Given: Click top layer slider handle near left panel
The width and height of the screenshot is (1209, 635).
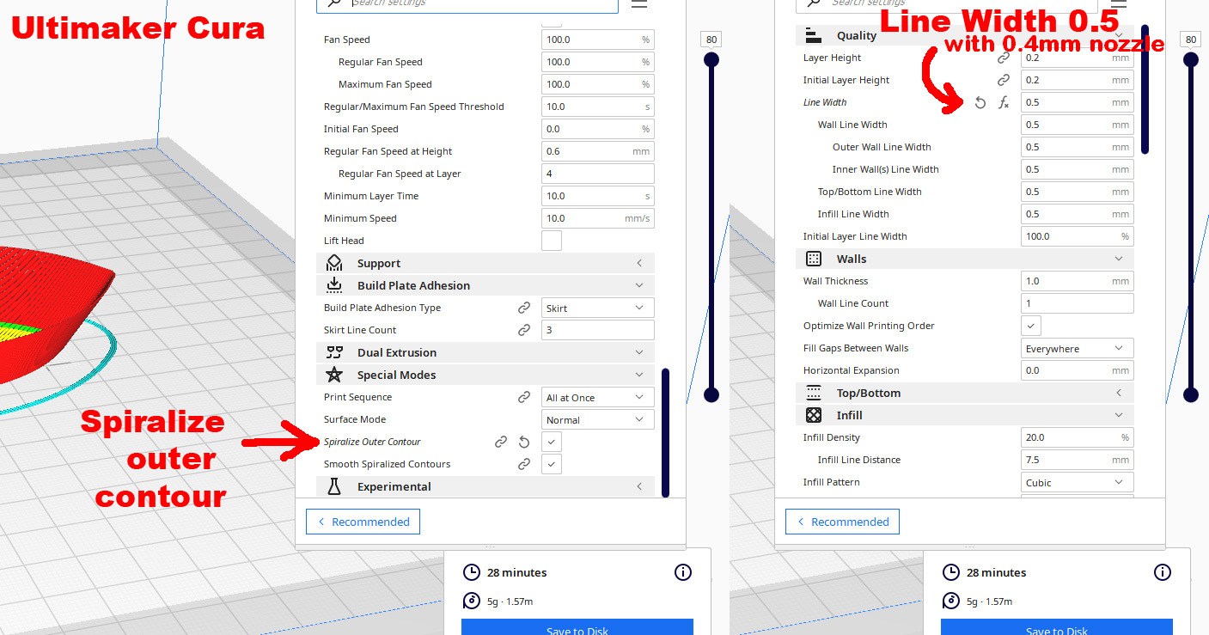Looking at the screenshot, I should [711, 59].
